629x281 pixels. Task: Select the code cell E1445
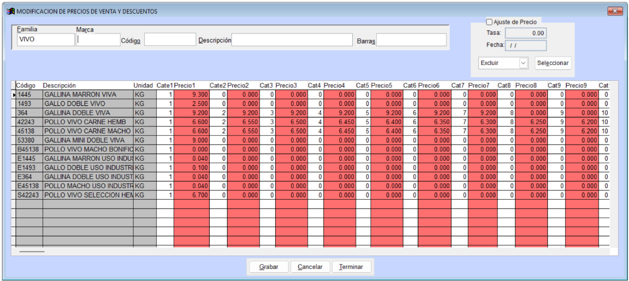(29, 158)
